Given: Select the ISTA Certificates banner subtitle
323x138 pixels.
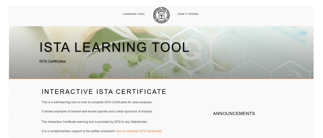Looking at the screenshot, I should 53,61.
